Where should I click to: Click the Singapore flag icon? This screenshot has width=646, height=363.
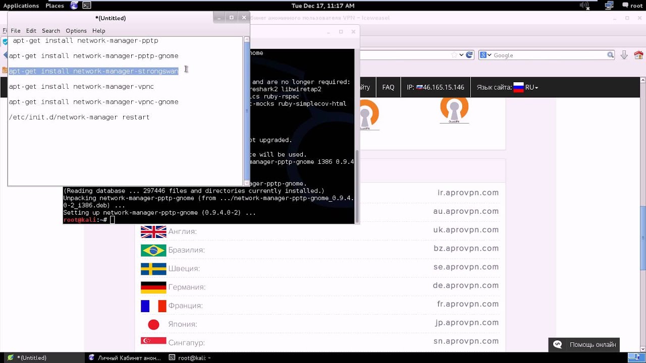(153, 341)
